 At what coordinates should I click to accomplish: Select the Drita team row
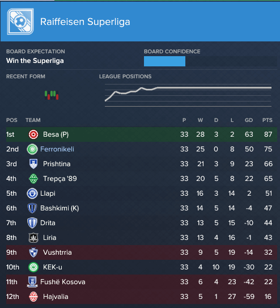coord(142,223)
